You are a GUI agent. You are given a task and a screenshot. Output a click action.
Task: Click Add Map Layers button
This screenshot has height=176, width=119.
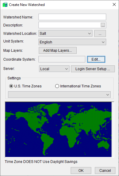[58, 51]
